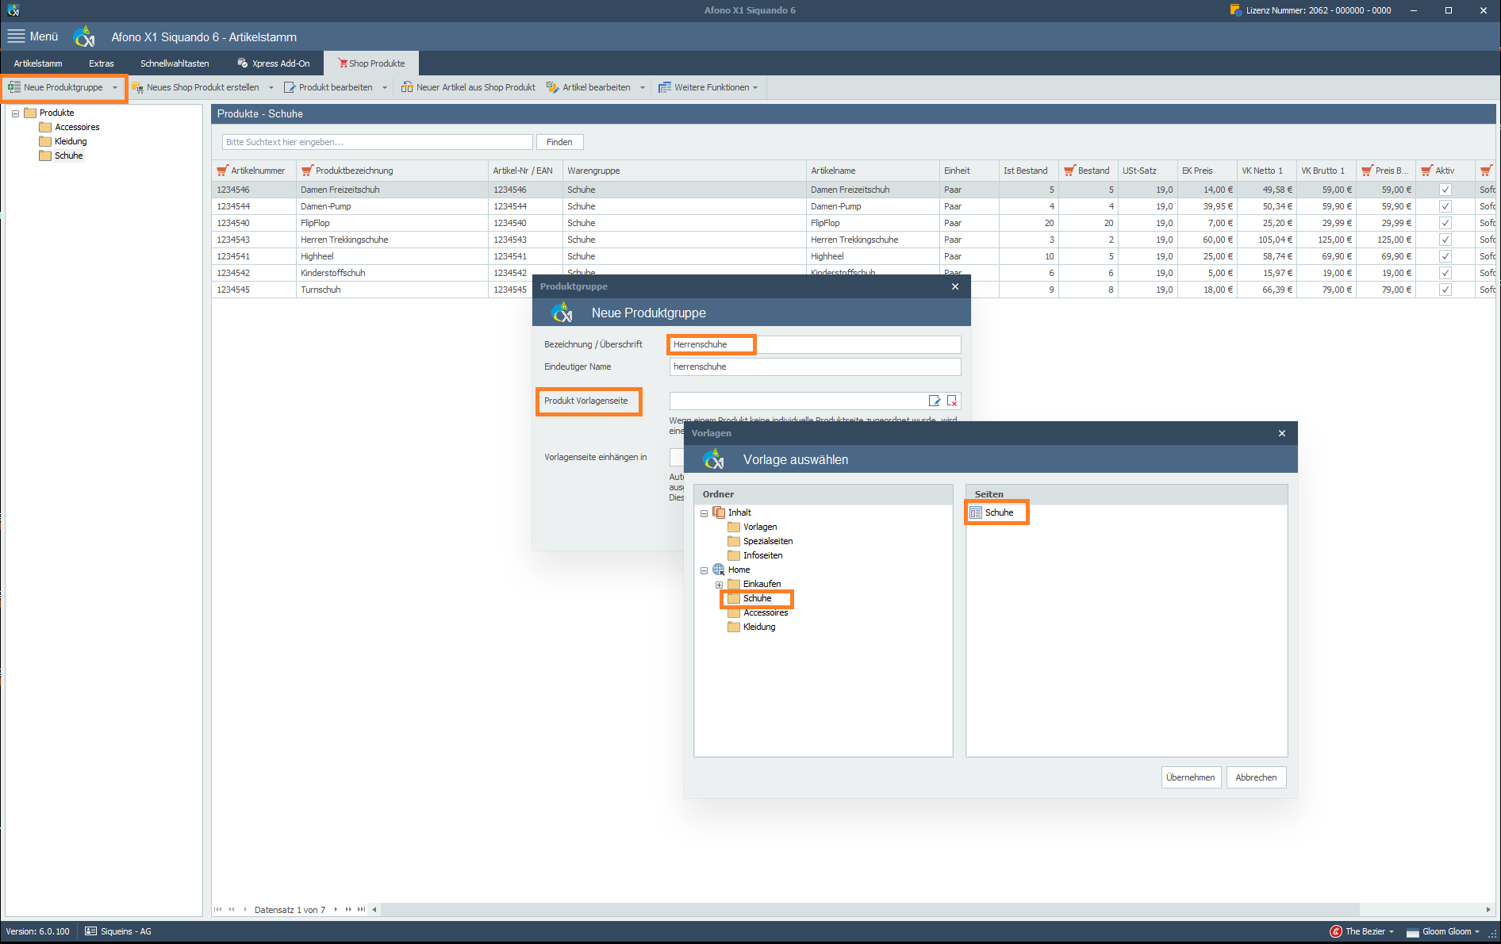Open the Produkt bearbeiten dropdown arrow

(x=385, y=87)
